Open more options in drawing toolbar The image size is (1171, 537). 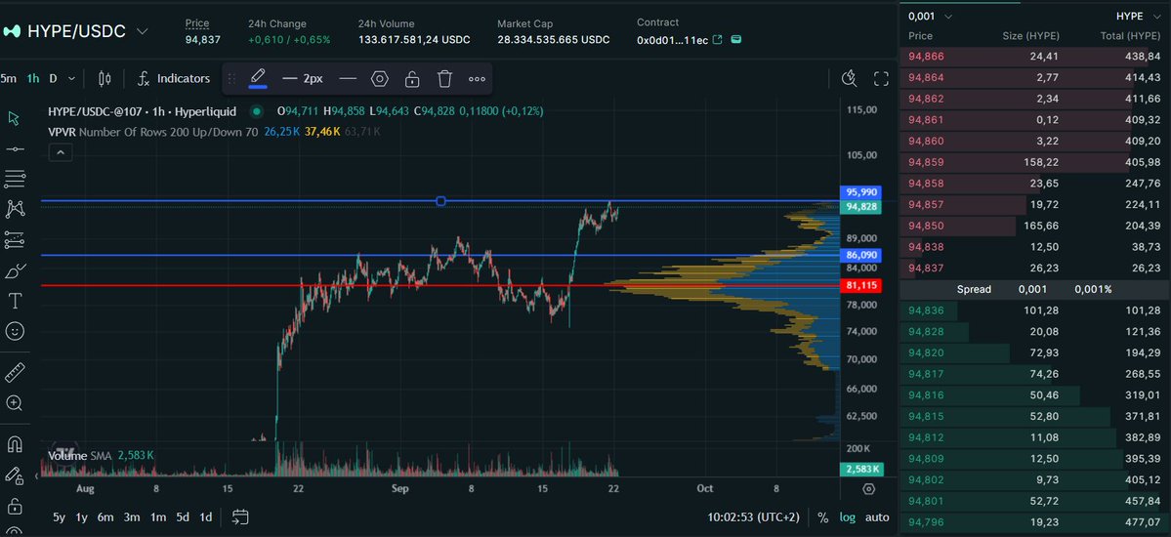478,78
